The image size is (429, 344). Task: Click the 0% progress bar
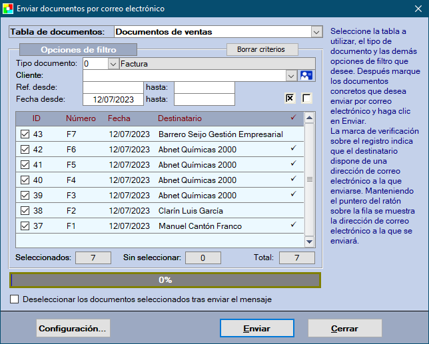[x=165, y=279]
